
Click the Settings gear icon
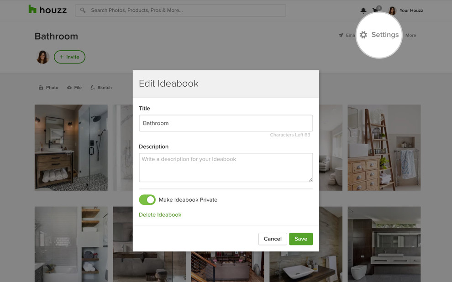[x=363, y=35]
